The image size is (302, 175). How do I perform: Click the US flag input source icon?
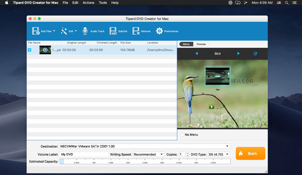279,3
